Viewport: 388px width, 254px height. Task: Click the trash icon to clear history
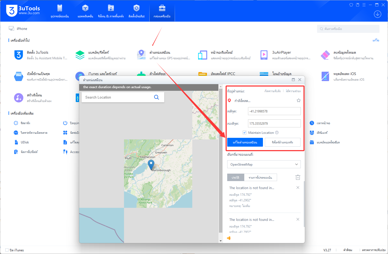298,177
